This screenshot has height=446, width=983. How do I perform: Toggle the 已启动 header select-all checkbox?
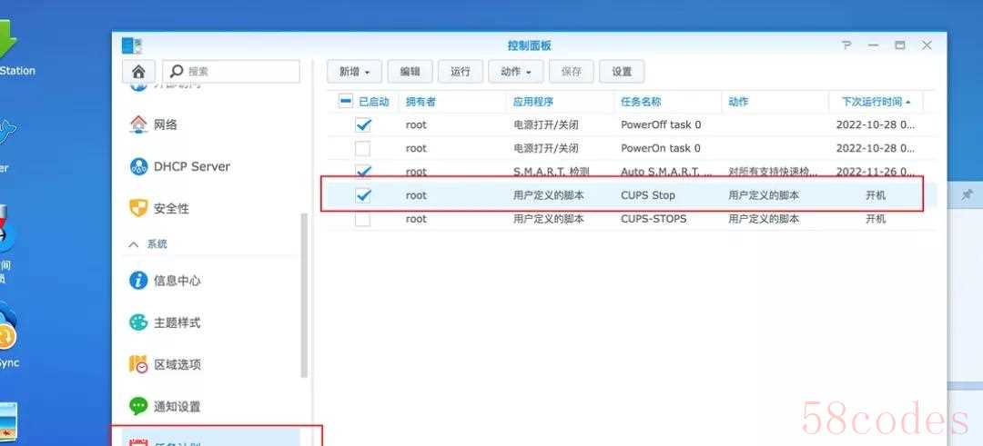(x=345, y=101)
